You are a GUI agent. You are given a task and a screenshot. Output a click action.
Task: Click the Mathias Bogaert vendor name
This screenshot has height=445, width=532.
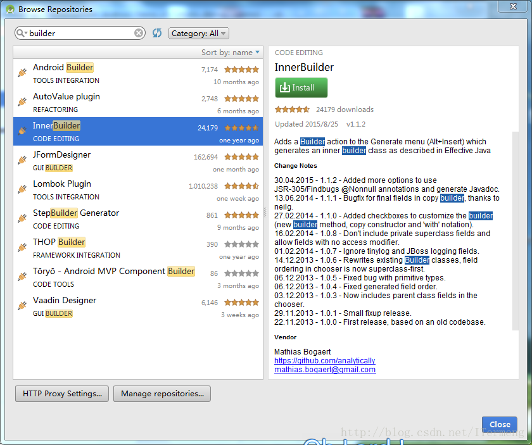coord(302,352)
